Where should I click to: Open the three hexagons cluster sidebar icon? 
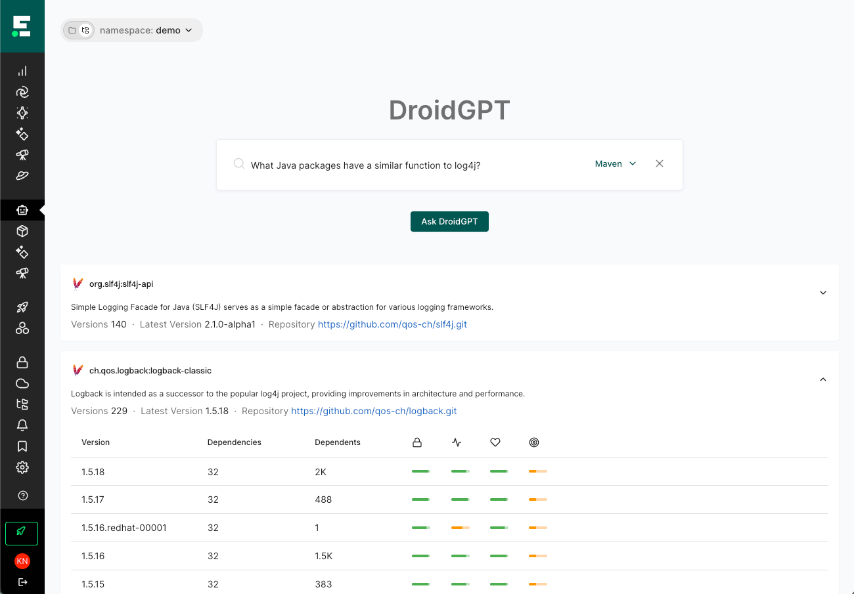(x=22, y=328)
